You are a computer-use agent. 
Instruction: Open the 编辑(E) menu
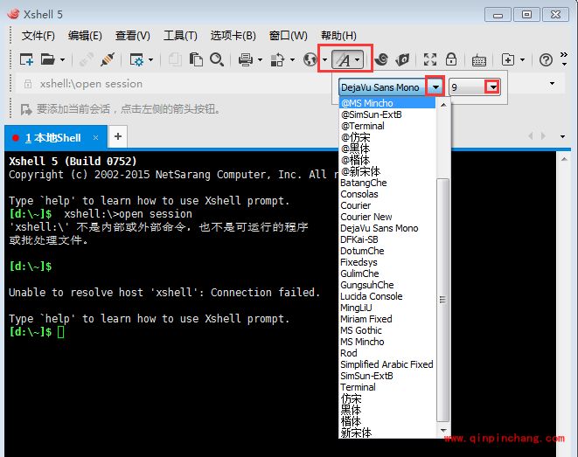click(x=85, y=36)
